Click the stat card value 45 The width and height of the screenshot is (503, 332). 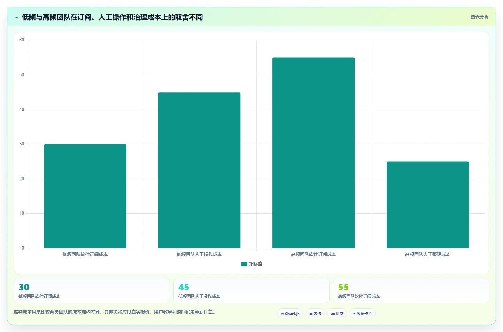pos(184,287)
